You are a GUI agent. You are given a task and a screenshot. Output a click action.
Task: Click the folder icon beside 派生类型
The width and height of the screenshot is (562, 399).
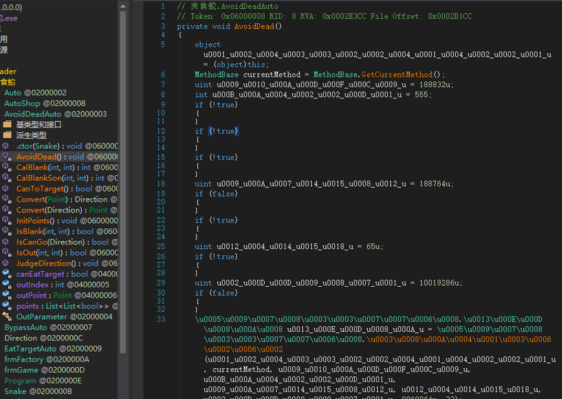tap(7, 135)
